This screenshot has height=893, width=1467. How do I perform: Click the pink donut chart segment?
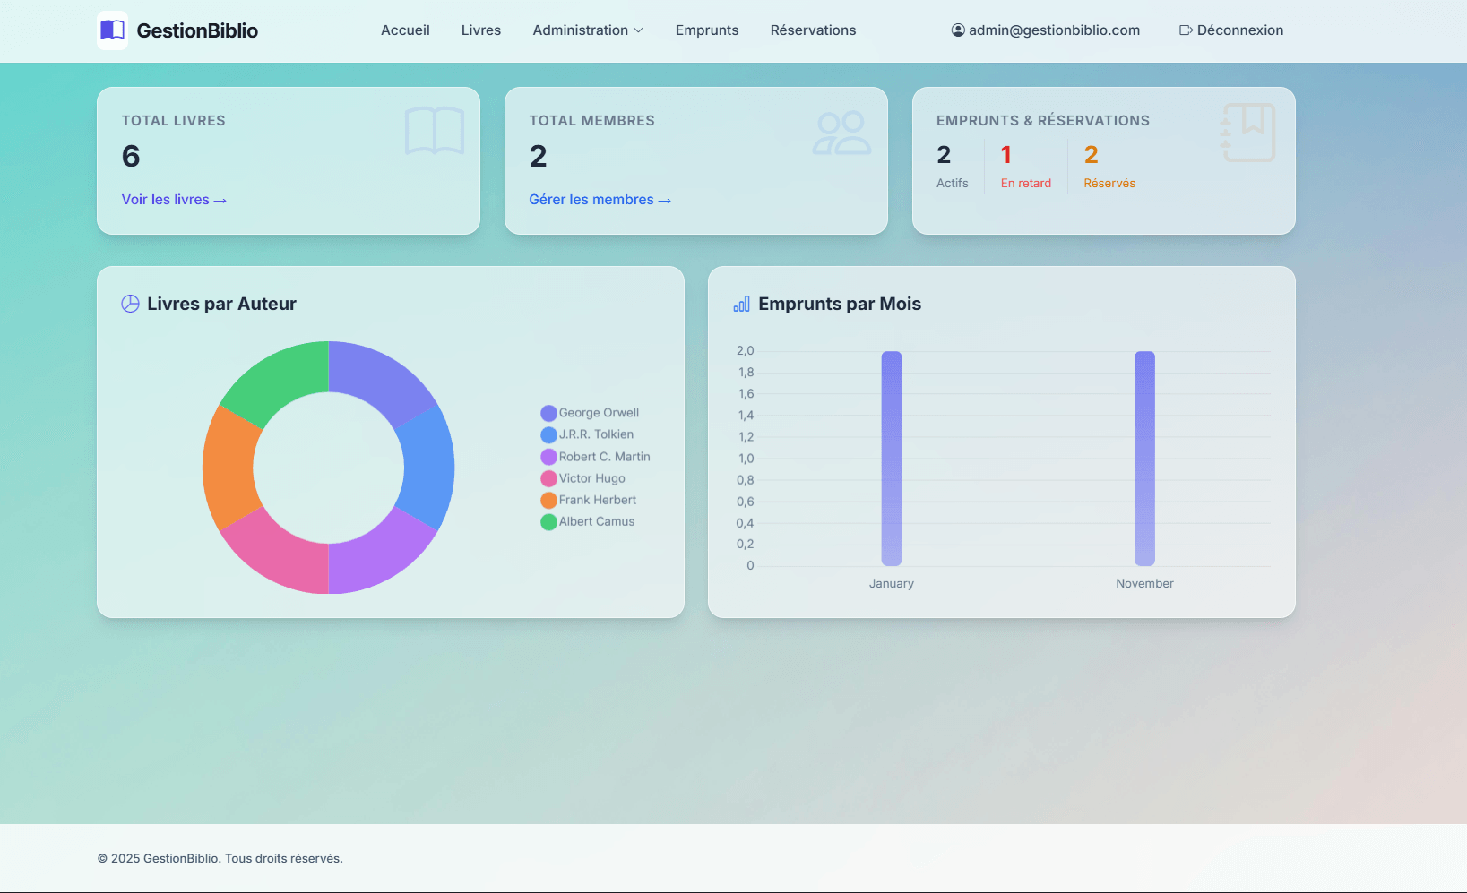(x=283, y=554)
